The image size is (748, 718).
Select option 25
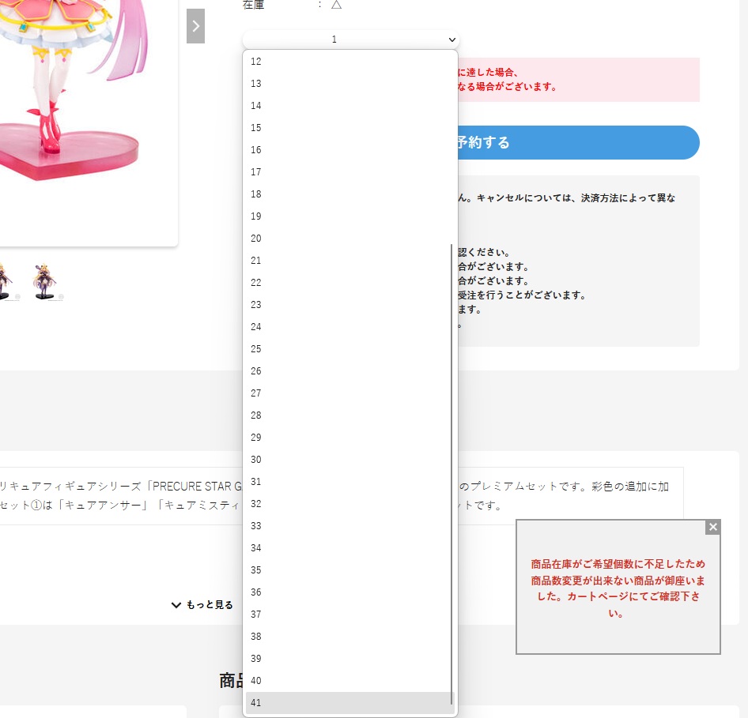[x=350, y=349]
